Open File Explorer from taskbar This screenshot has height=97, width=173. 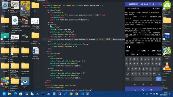pyautogui.click(x=10, y=94)
